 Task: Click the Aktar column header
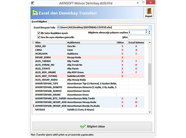[122, 42]
